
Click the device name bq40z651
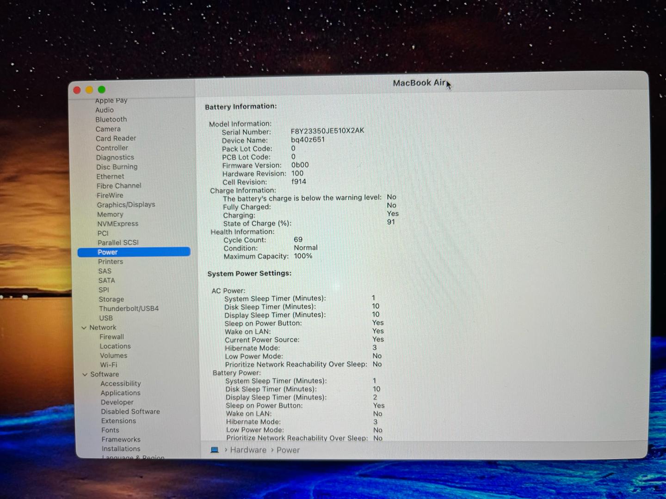click(x=308, y=140)
